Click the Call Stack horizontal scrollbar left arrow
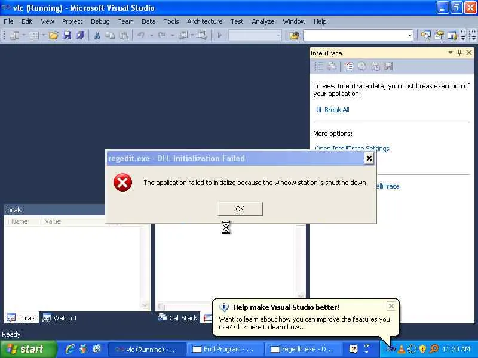Image resolution: width=478 pixels, height=358 pixels. [x=161, y=307]
